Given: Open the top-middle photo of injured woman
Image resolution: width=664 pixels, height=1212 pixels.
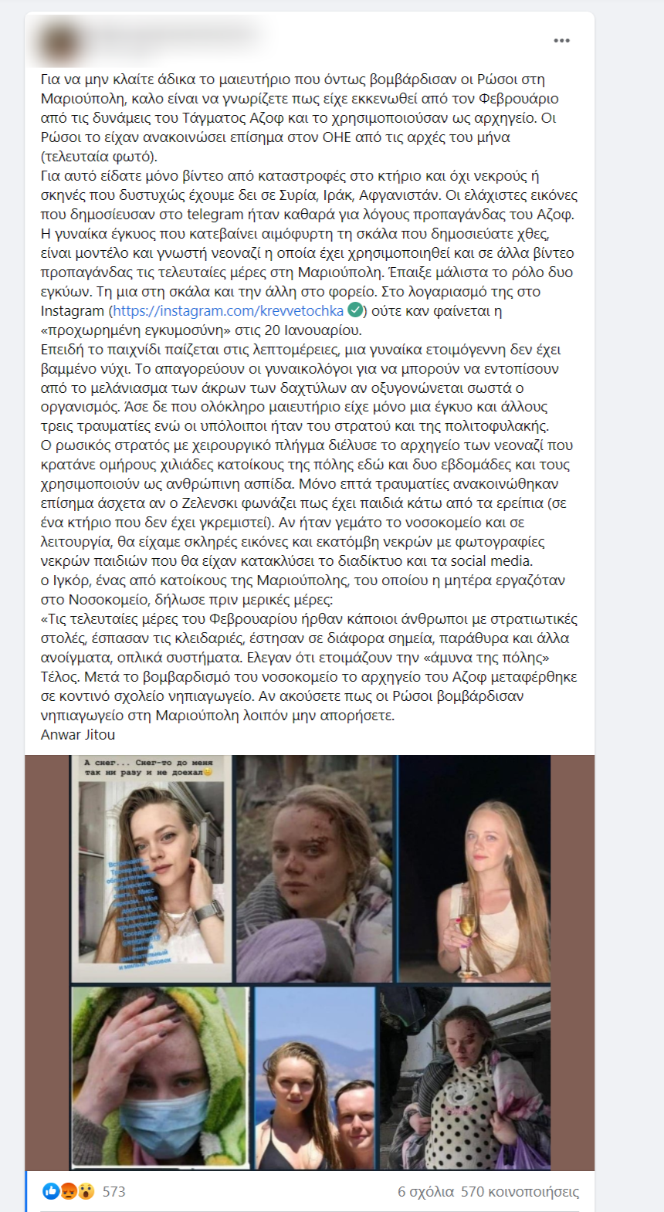Looking at the screenshot, I should [314, 868].
